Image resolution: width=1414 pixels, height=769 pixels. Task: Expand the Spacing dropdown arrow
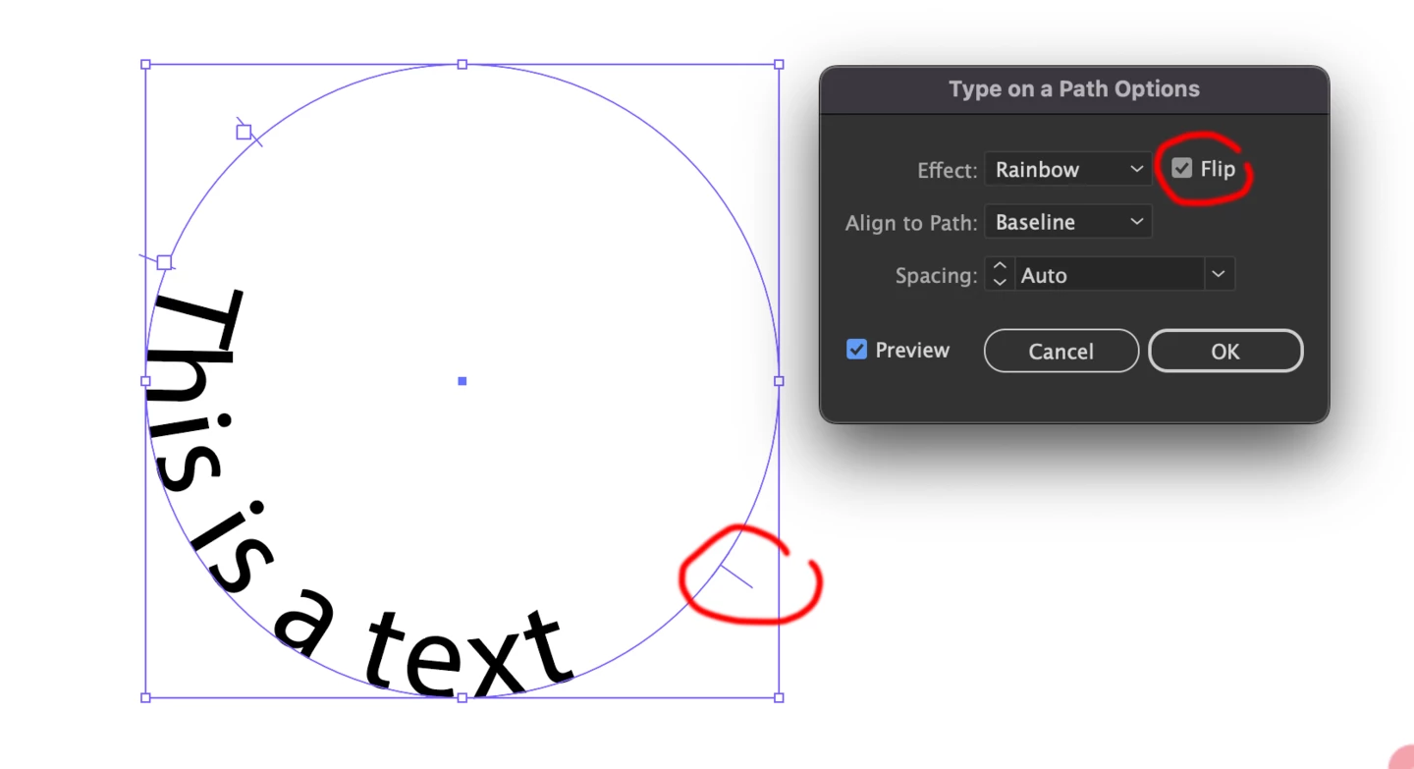click(1219, 275)
